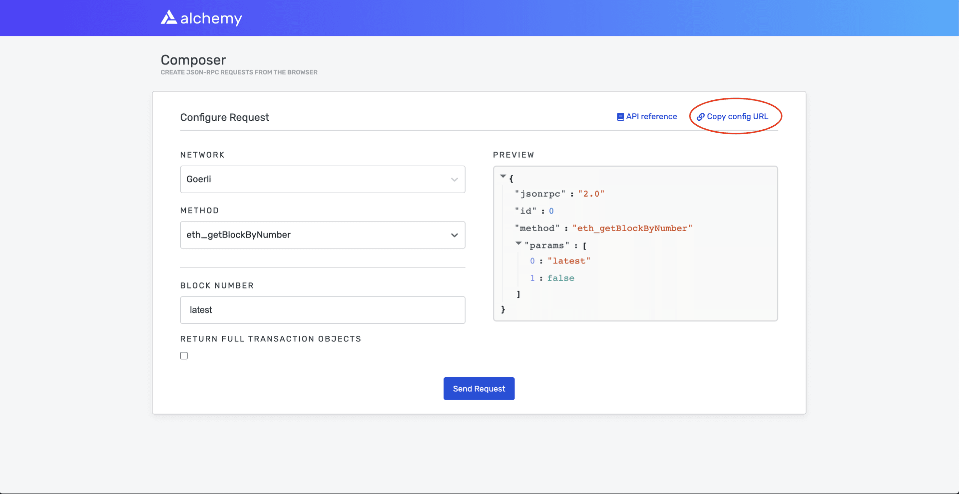Click the disclosure triangle beside params

click(x=519, y=244)
